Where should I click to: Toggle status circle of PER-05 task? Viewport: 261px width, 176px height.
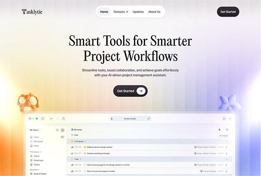pos(84,171)
